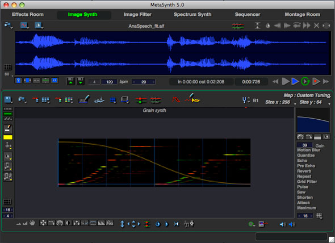335x243 pixels.
Task: Click the red envelope curve icon
Action: tap(176, 99)
